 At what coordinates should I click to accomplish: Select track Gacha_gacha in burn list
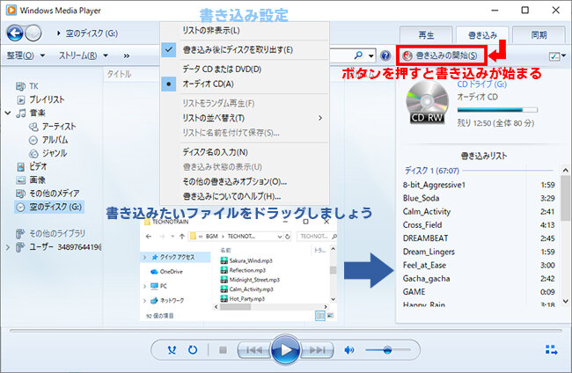coord(479,279)
